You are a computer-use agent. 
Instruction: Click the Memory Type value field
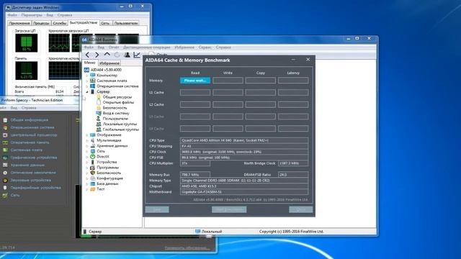(244, 181)
